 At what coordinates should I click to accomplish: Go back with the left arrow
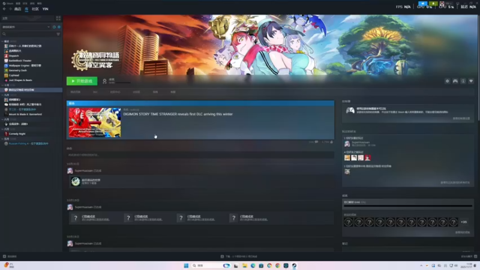coord(4,9)
